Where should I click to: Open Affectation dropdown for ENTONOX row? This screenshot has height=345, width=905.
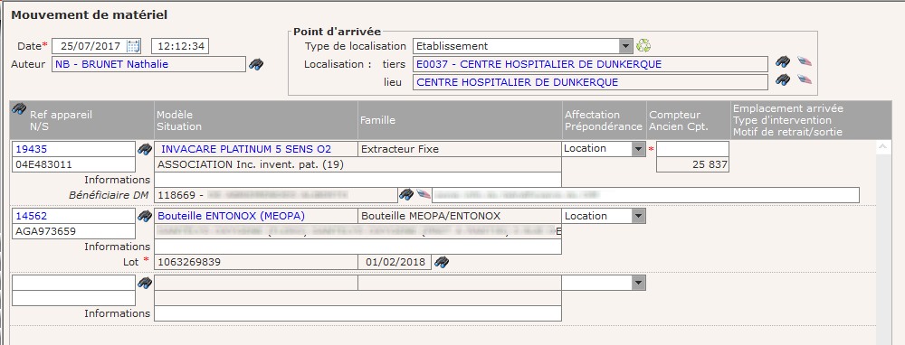(638, 216)
